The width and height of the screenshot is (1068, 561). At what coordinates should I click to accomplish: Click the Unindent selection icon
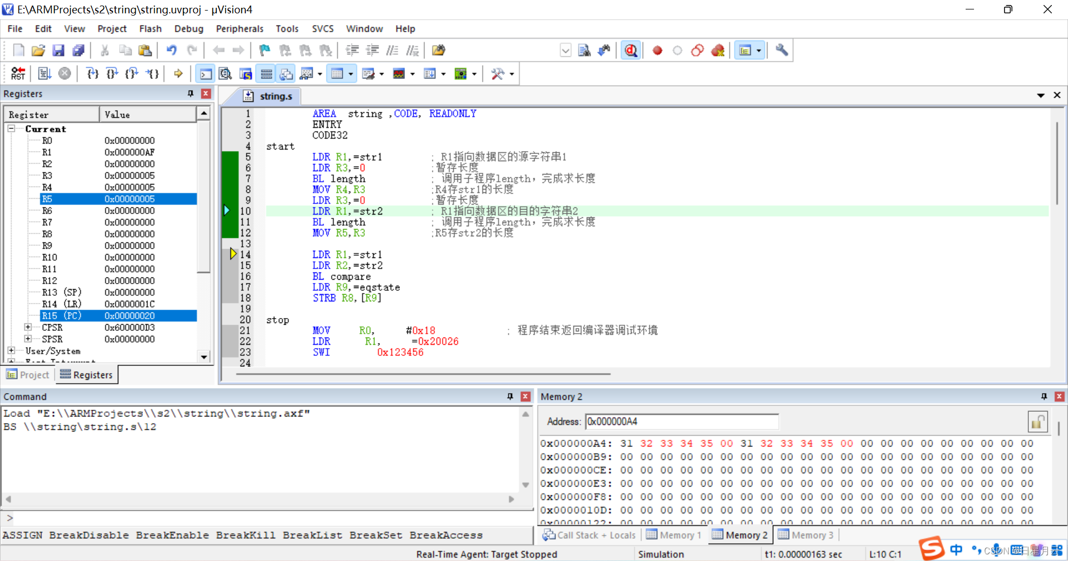coord(372,50)
